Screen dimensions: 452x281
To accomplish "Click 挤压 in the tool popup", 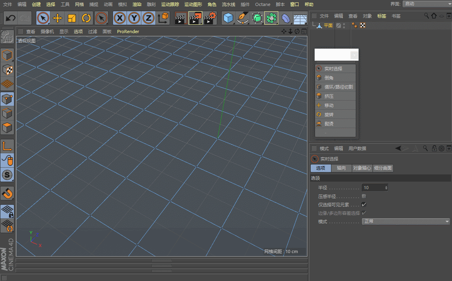I will [x=329, y=96].
